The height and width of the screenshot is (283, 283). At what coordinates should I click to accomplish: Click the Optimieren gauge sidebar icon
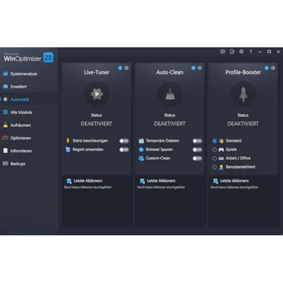click(5, 138)
